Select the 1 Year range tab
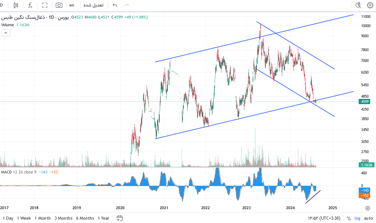Viewport: 376px width, 223px height. pos(104,218)
